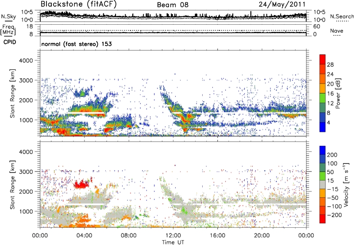This screenshot has height=245, width=354.
Task: Click the frequency left axis value 18
Action: click(x=30, y=27)
